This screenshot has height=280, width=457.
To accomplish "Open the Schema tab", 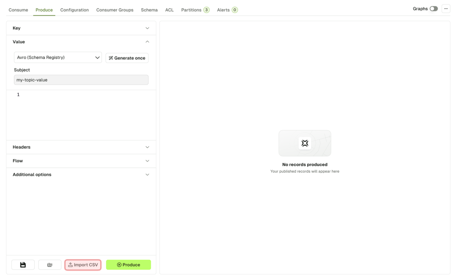I will (x=149, y=10).
